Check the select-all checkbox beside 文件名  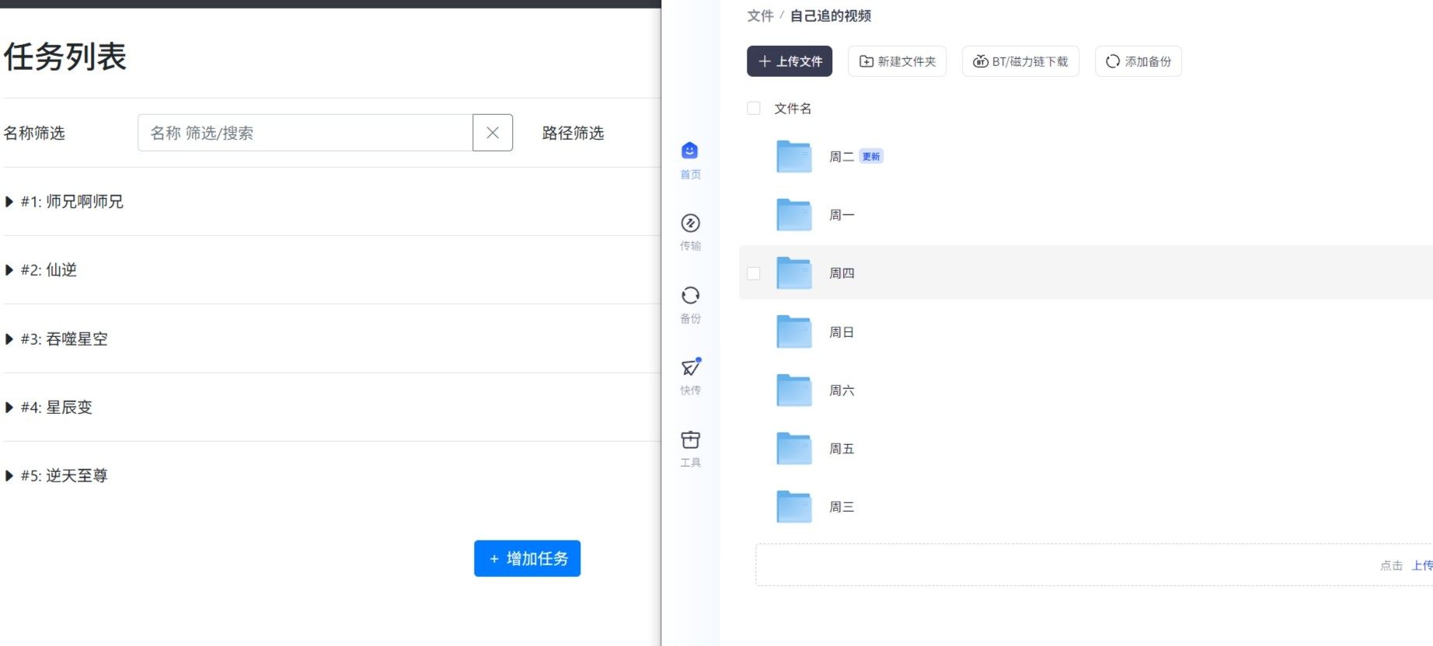pyautogui.click(x=754, y=109)
